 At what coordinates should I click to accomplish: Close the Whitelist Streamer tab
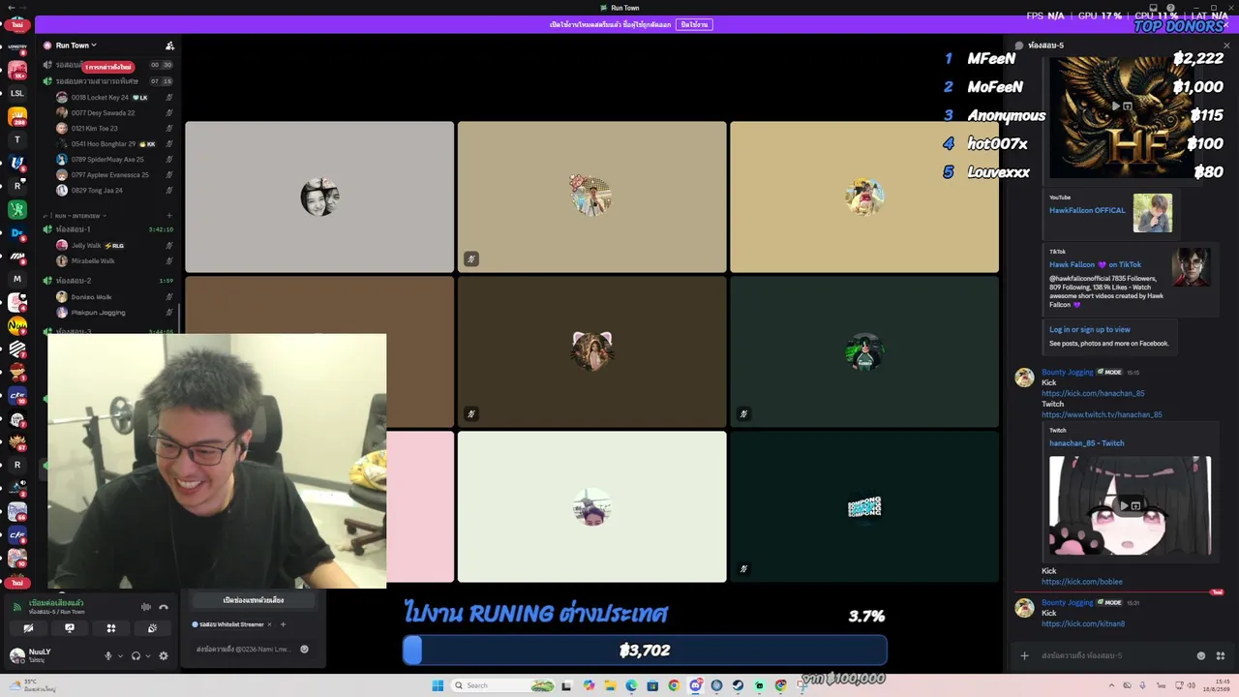[x=270, y=624]
